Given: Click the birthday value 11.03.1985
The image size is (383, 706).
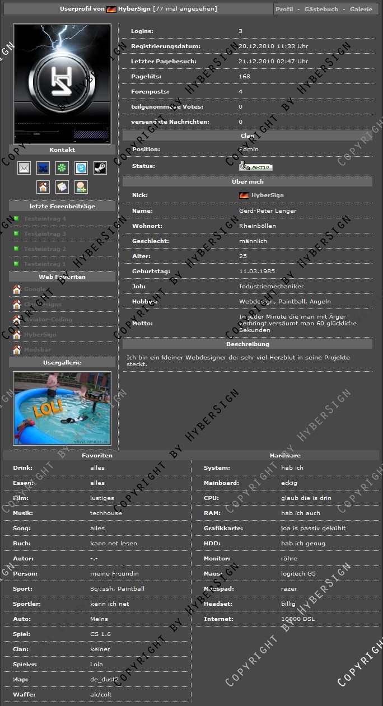Looking at the screenshot, I should 257,271.
